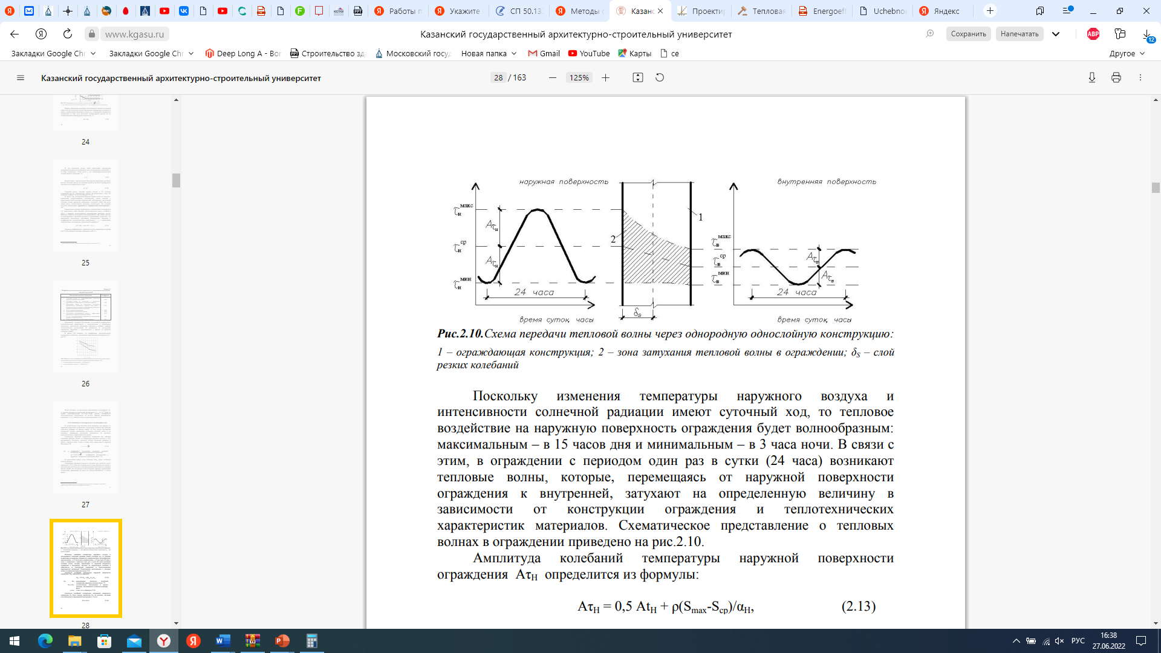Open the Gmail bookmark
Viewport: 1161px width, 653px height.
point(544,53)
